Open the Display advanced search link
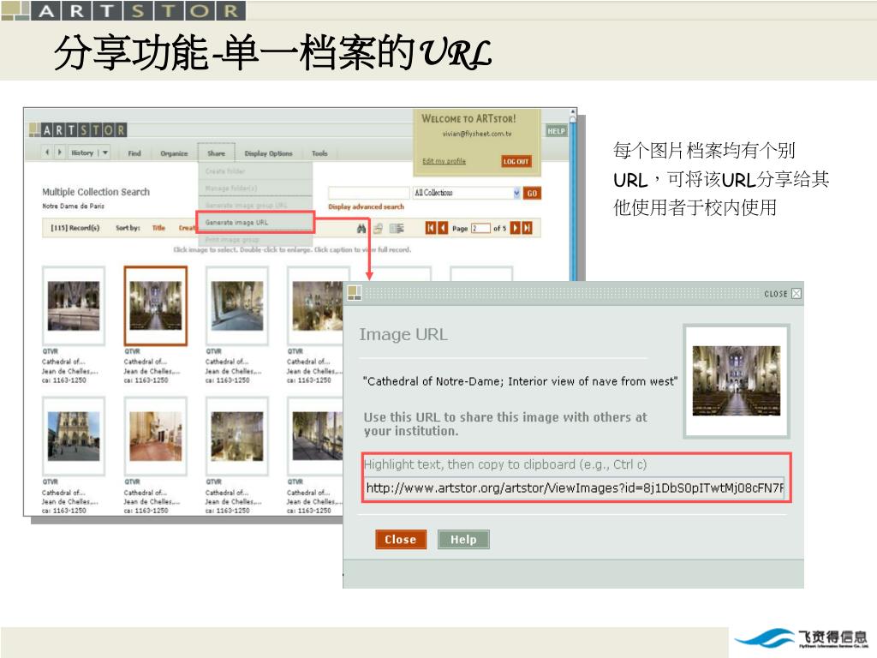Image resolution: width=877 pixels, height=658 pixels. pyautogui.click(x=366, y=207)
